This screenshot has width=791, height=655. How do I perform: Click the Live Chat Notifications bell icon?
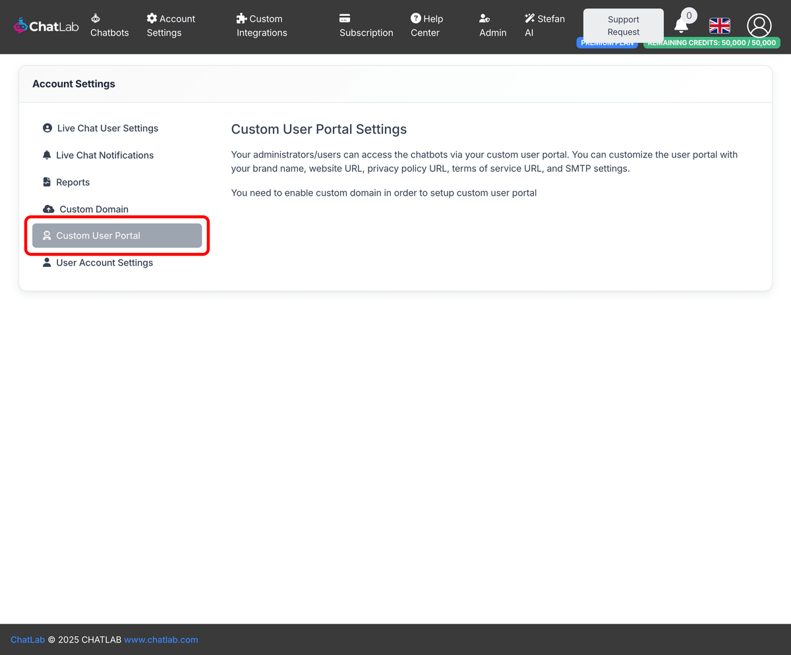46,154
